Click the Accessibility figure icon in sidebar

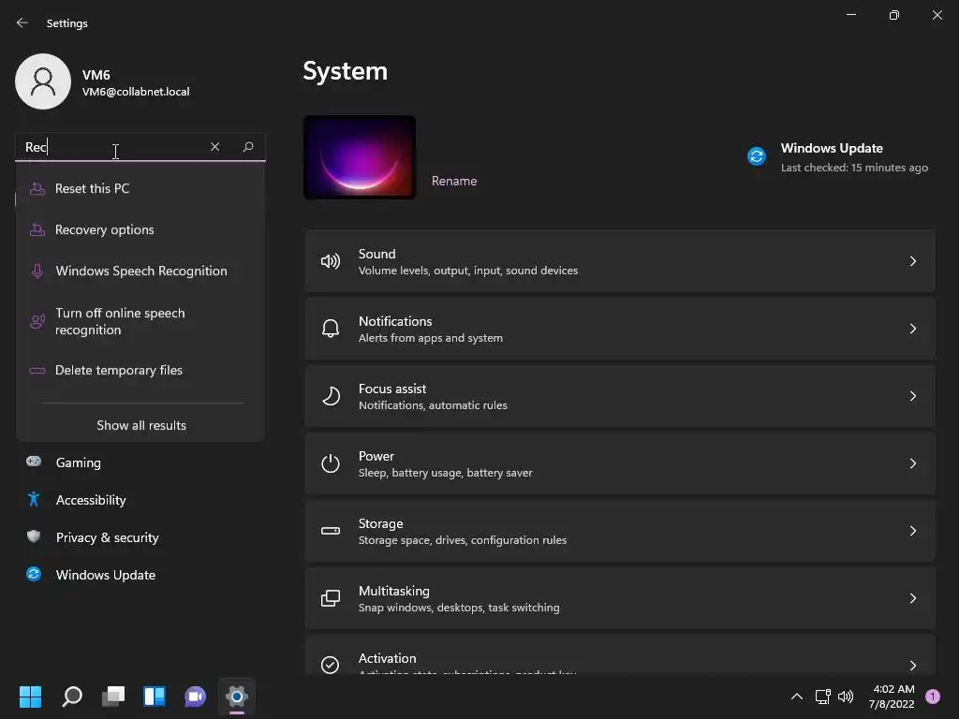pyautogui.click(x=34, y=500)
